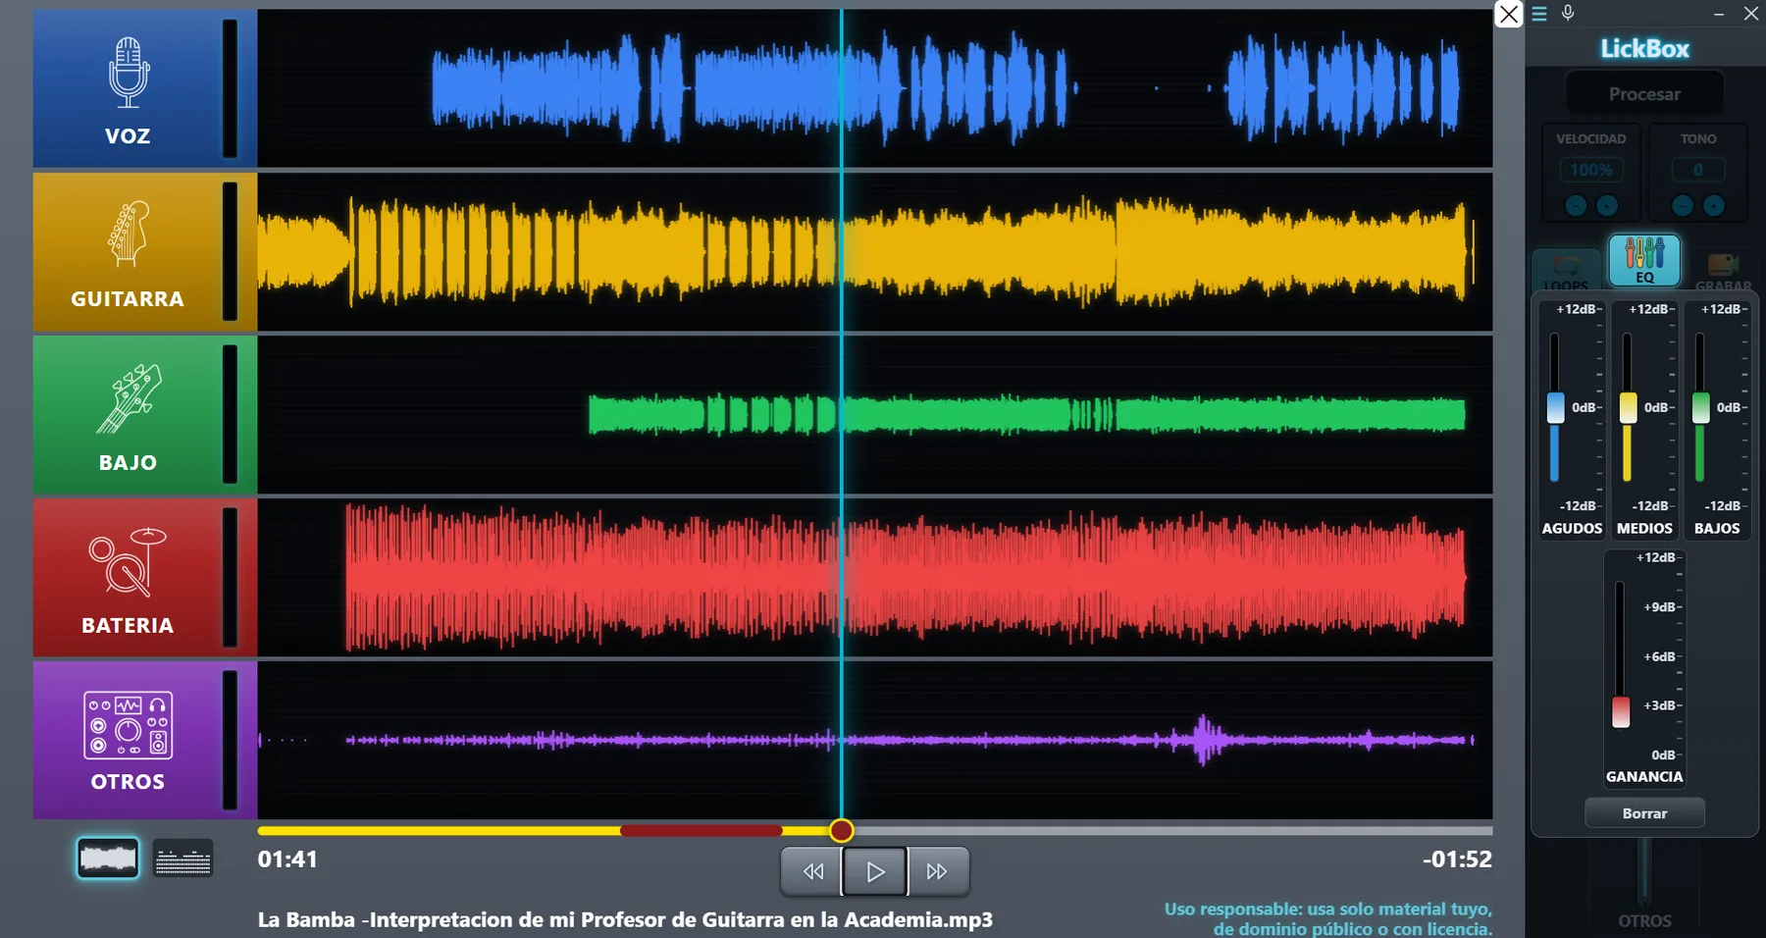
Task: Open the EQ tab
Action: click(1644, 260)
